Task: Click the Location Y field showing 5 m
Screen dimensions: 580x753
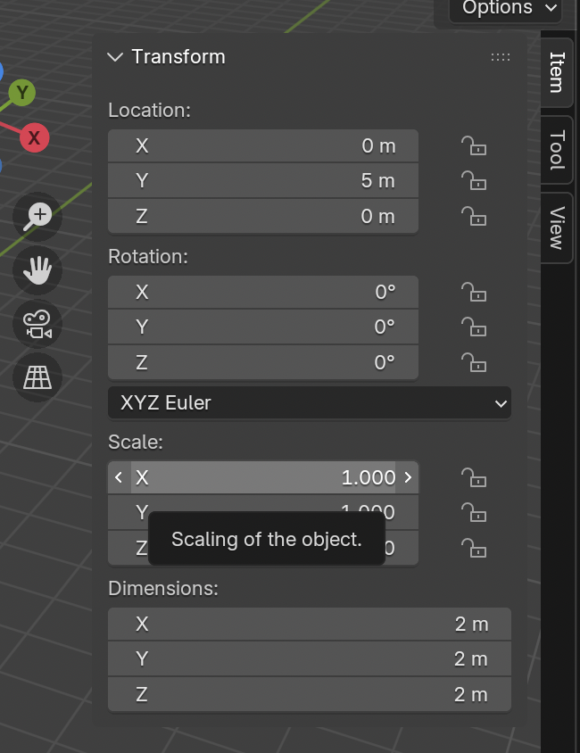Action: click(x=263, y=181)
